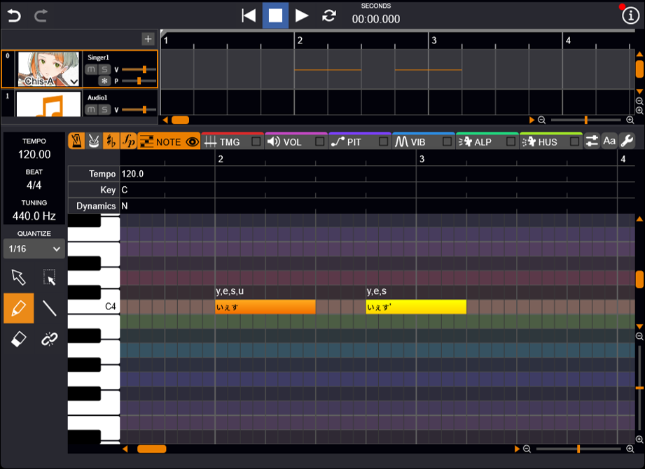Viewport: 645px width, 469px height.
Task: Open the Quantize 1/16 dropdown
Action: click(x=34, y=248)
